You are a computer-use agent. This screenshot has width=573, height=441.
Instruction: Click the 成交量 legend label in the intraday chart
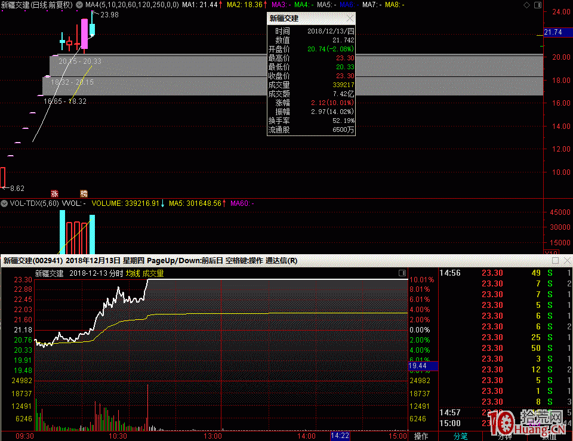click(153, 273)
